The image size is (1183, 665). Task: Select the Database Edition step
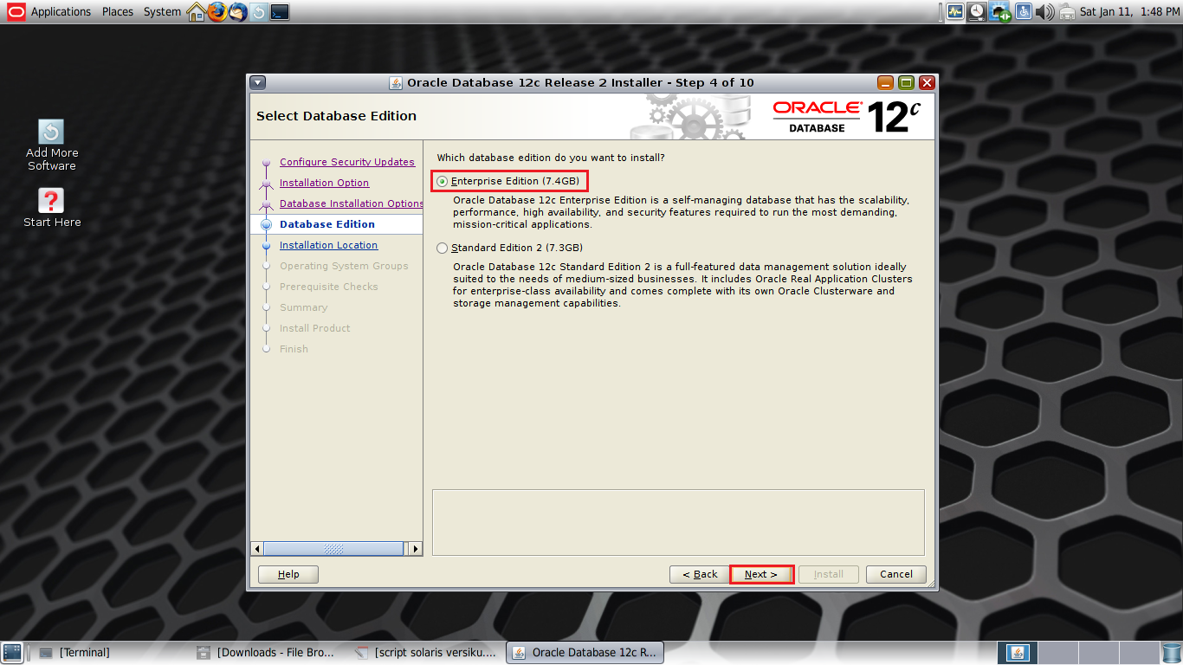327,224
